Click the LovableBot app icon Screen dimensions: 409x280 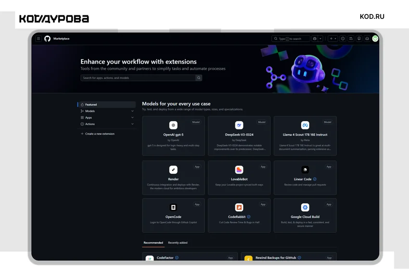(239, 170)
